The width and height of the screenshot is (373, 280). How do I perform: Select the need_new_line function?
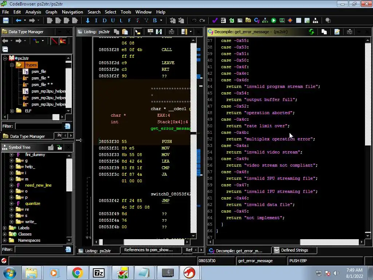(x=38, y=185)
